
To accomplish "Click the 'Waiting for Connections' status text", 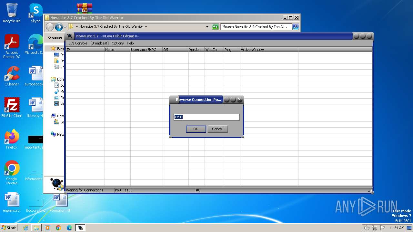I will point(85,190).
